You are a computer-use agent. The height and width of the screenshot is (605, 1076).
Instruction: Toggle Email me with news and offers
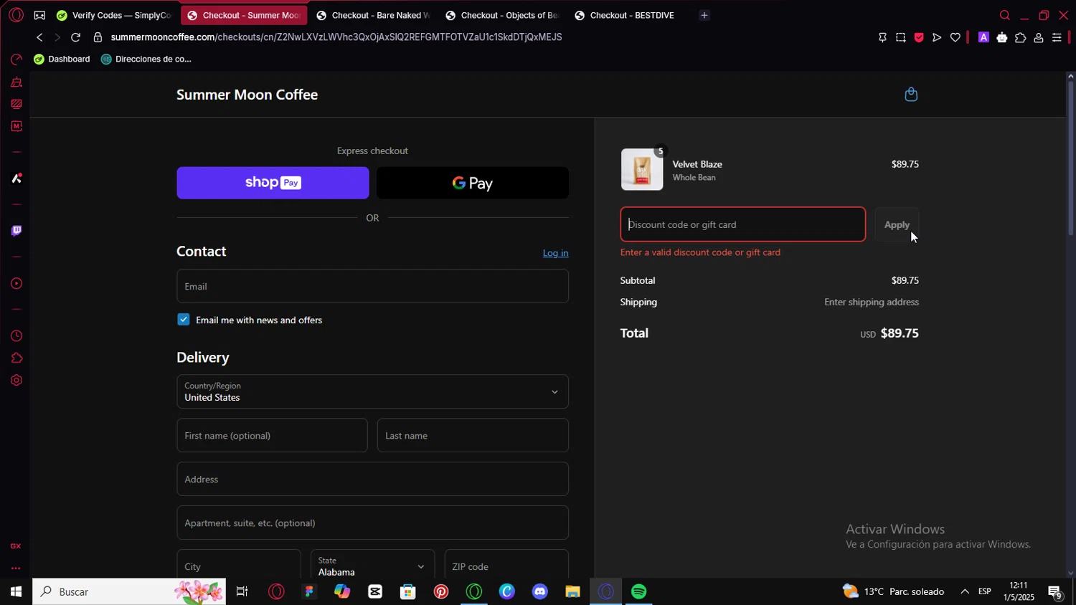184,320
